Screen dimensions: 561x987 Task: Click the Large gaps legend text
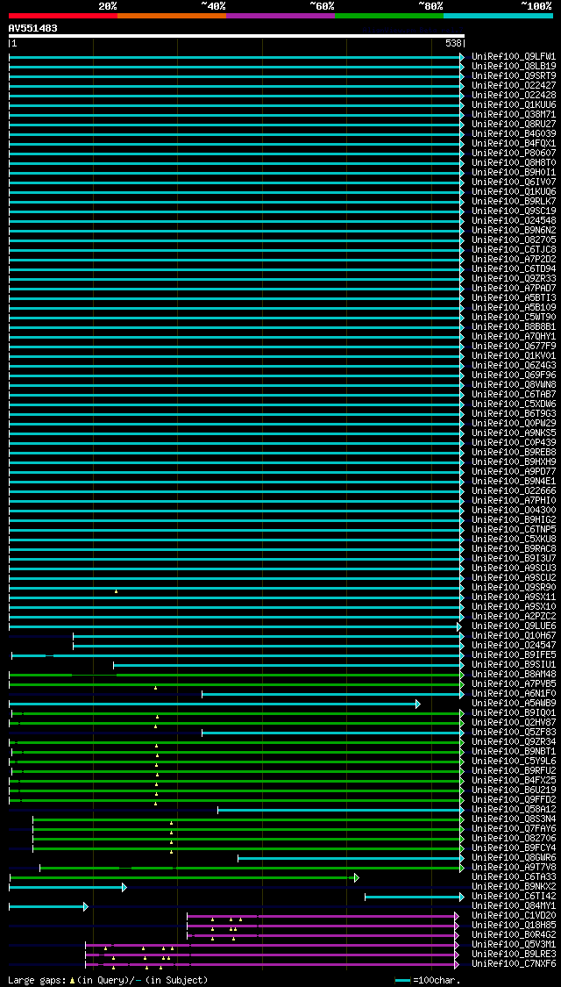pyautogui.click(x=108, y=980)
